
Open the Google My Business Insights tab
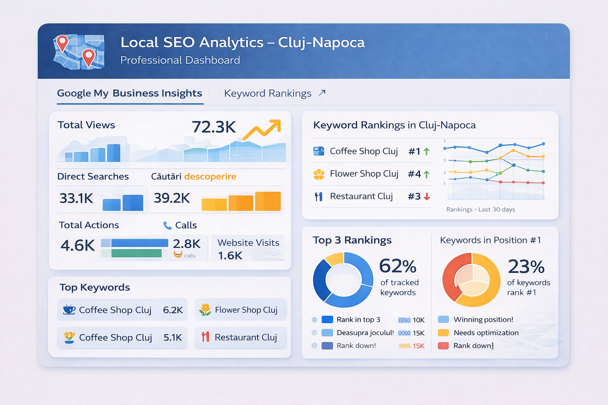[129, 93]
